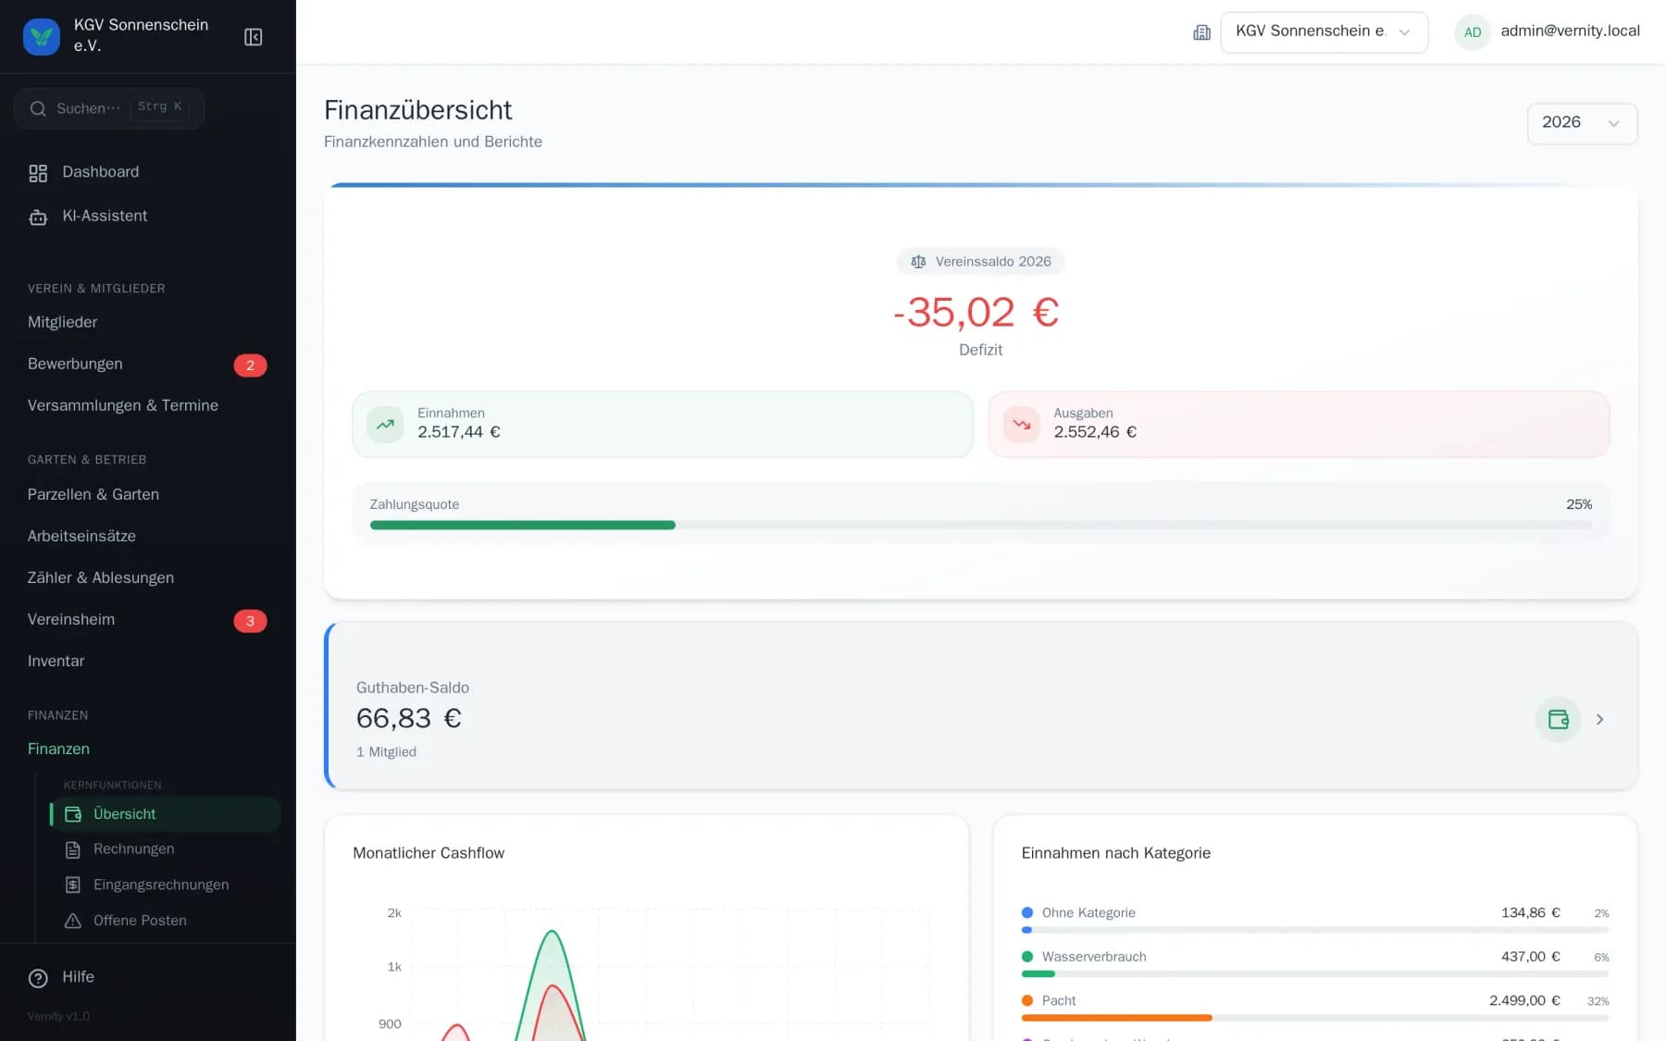The height and width of the screenshot is (1041, 1666).
Task: Click the KGV Sonnenschein leaf logo
Action: [x=42, y=36]
